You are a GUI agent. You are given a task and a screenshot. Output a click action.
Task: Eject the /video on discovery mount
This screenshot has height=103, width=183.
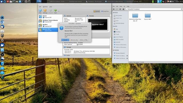(x=127, y=58)
